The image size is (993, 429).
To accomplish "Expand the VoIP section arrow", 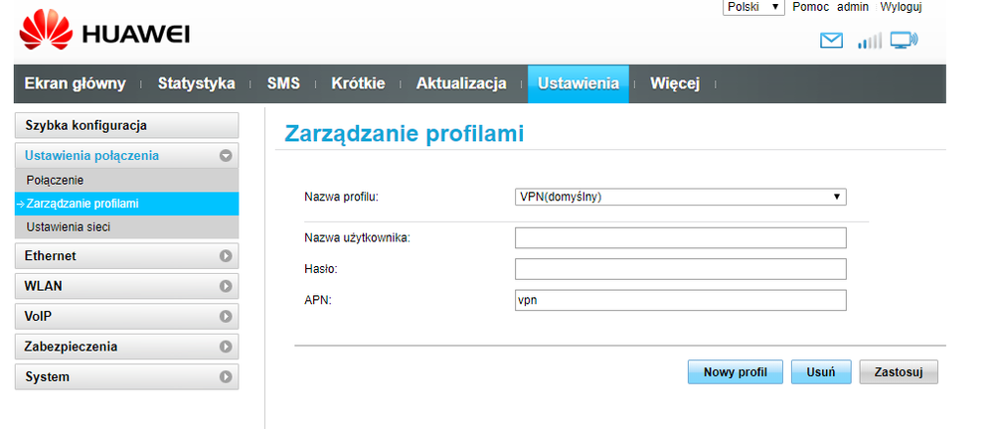I will [227, 317].
